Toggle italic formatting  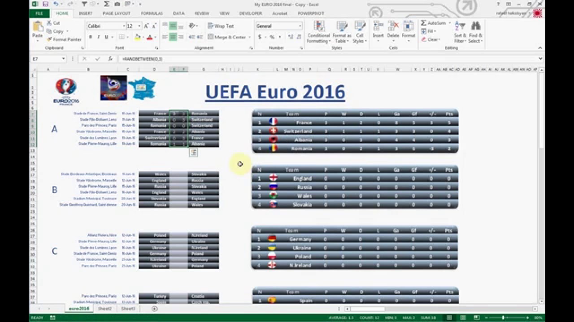98,37
